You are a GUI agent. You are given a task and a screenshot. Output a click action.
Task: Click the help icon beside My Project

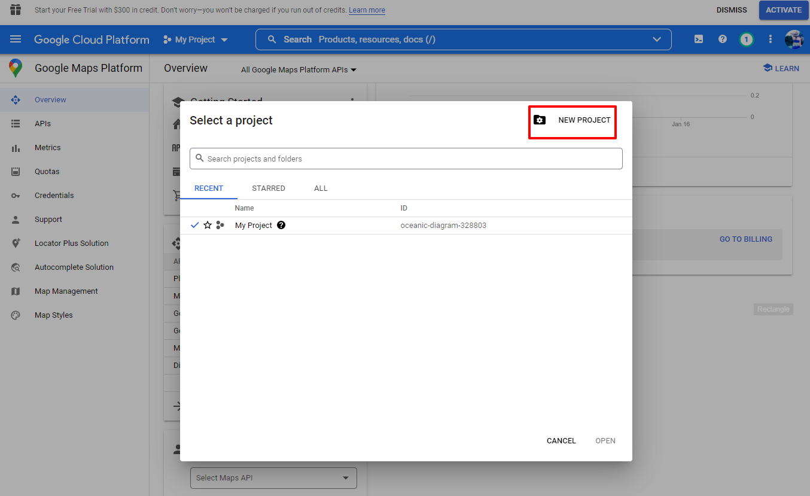281,226
